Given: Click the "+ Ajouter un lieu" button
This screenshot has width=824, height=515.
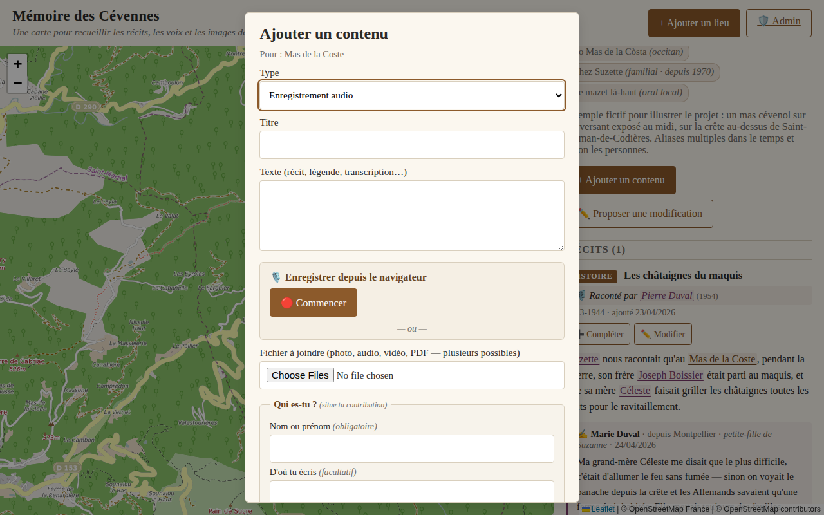Looking at the screenshot, I should pos(694,23).
